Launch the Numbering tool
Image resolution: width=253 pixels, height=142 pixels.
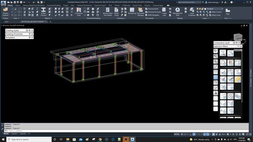pyautogui.click(x=132, y=11)
